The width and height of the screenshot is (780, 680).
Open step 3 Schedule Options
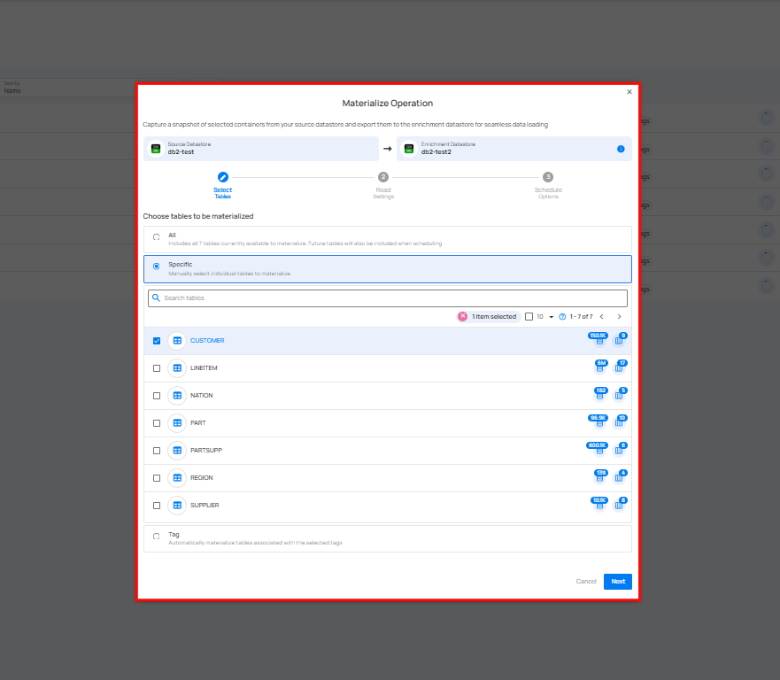(x=548, y=177)
